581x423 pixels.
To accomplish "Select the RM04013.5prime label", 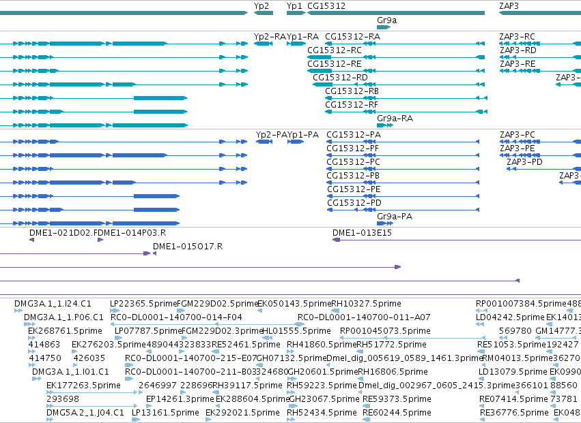I will (518, 358).
